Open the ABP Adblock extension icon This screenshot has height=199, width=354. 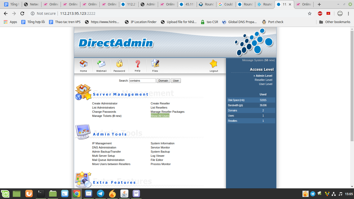pyautogui.click(x=320, y=13)
